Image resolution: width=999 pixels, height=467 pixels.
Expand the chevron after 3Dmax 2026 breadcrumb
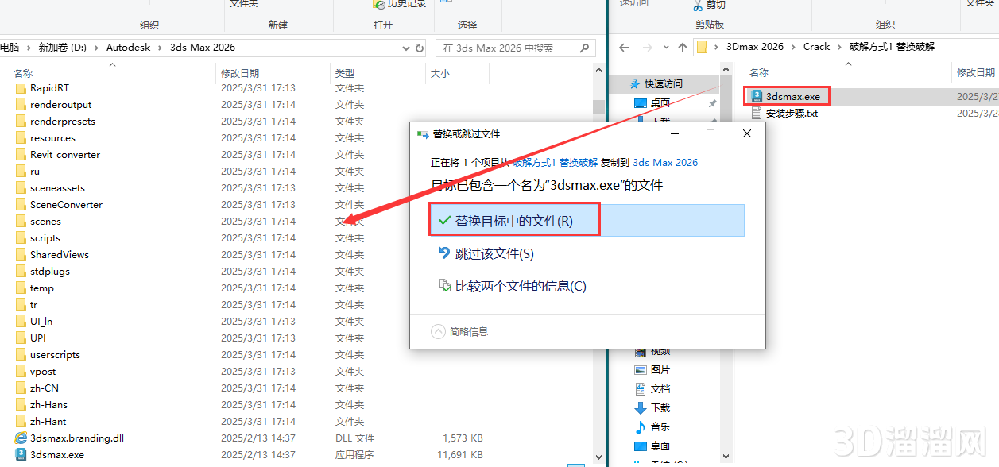point(794,47)
